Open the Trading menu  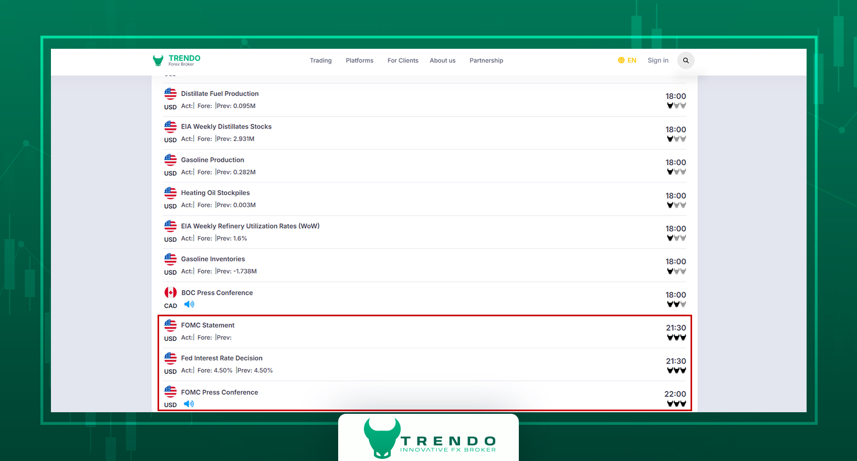click(x=321, y=60)
